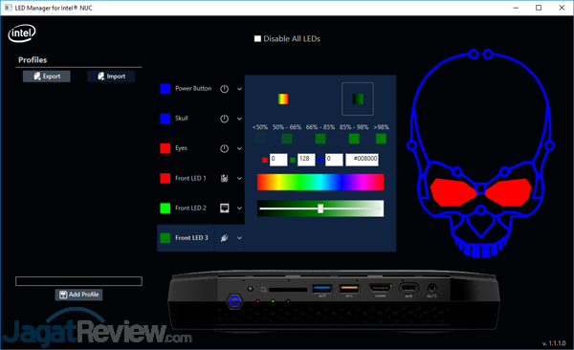Minimize the LED Manager window
The height and width of the screenshot is (350, 574).
(516, 8)
